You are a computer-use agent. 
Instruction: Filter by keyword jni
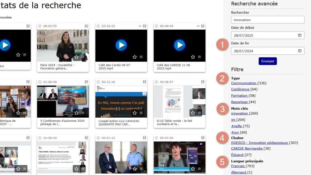coord(233,120)
